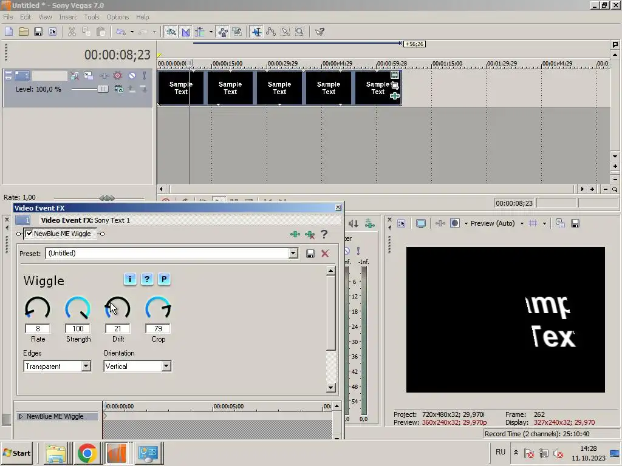
Task: Create a new project with the New icon
Action: tap(9, 32)
